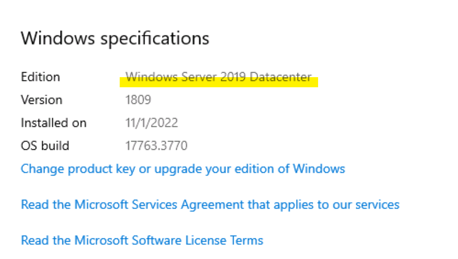This screenshot has height=259, width=458.
Task: Click the word Windows in the heading
Action: [x=58, y=38]
